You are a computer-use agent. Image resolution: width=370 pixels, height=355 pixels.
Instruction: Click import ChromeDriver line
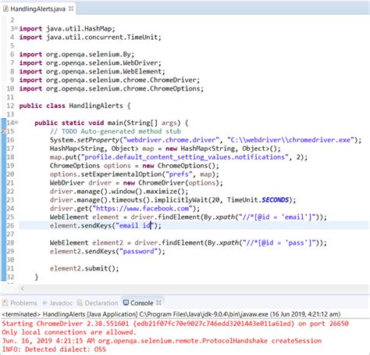[109, 80]
